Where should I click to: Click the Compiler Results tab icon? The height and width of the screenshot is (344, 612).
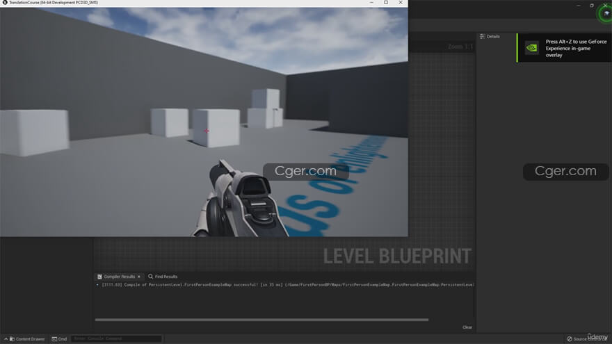coord(99,277)
